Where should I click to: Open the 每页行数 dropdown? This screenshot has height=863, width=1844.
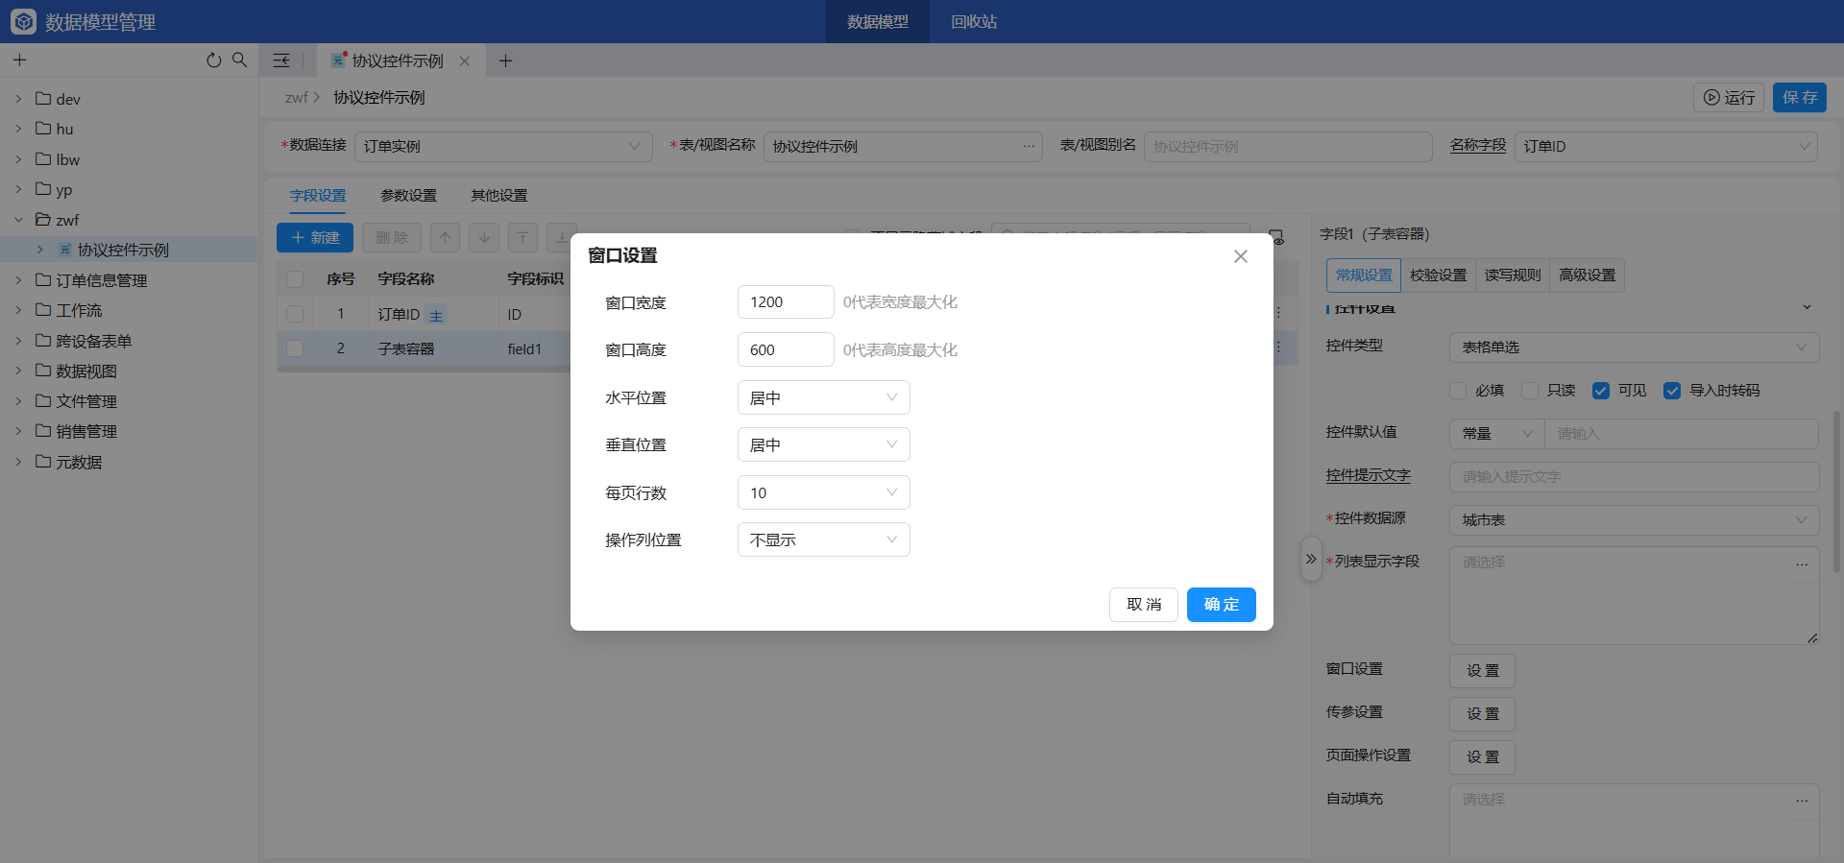[x=823, y=492]
